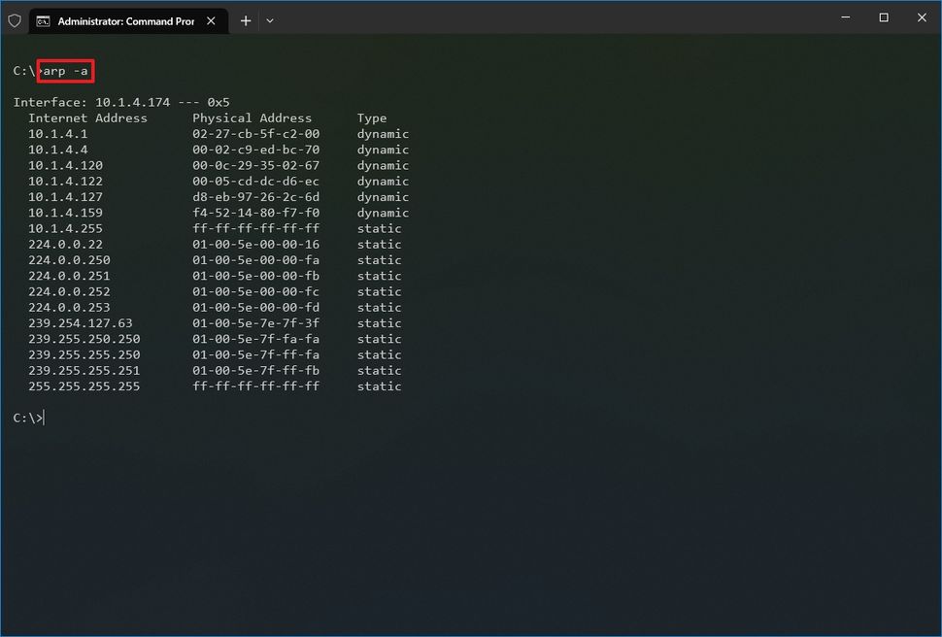
Task: Click IP address 224.0.0.250
Action: 69,259
